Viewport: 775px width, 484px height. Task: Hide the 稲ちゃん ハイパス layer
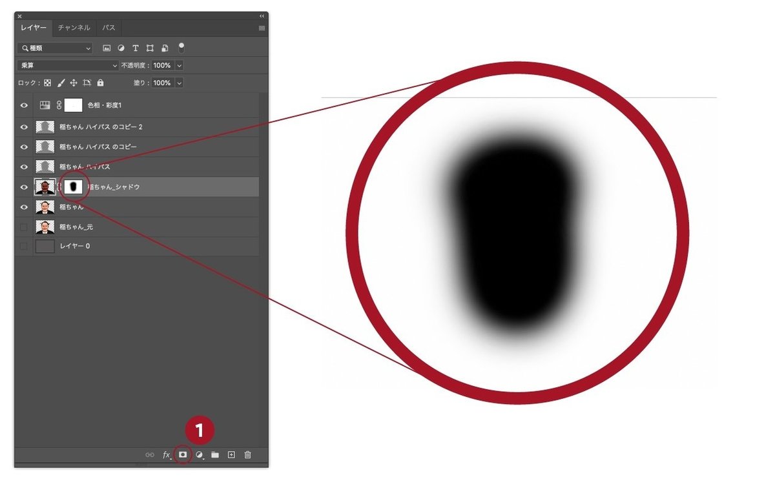[24, 166]
